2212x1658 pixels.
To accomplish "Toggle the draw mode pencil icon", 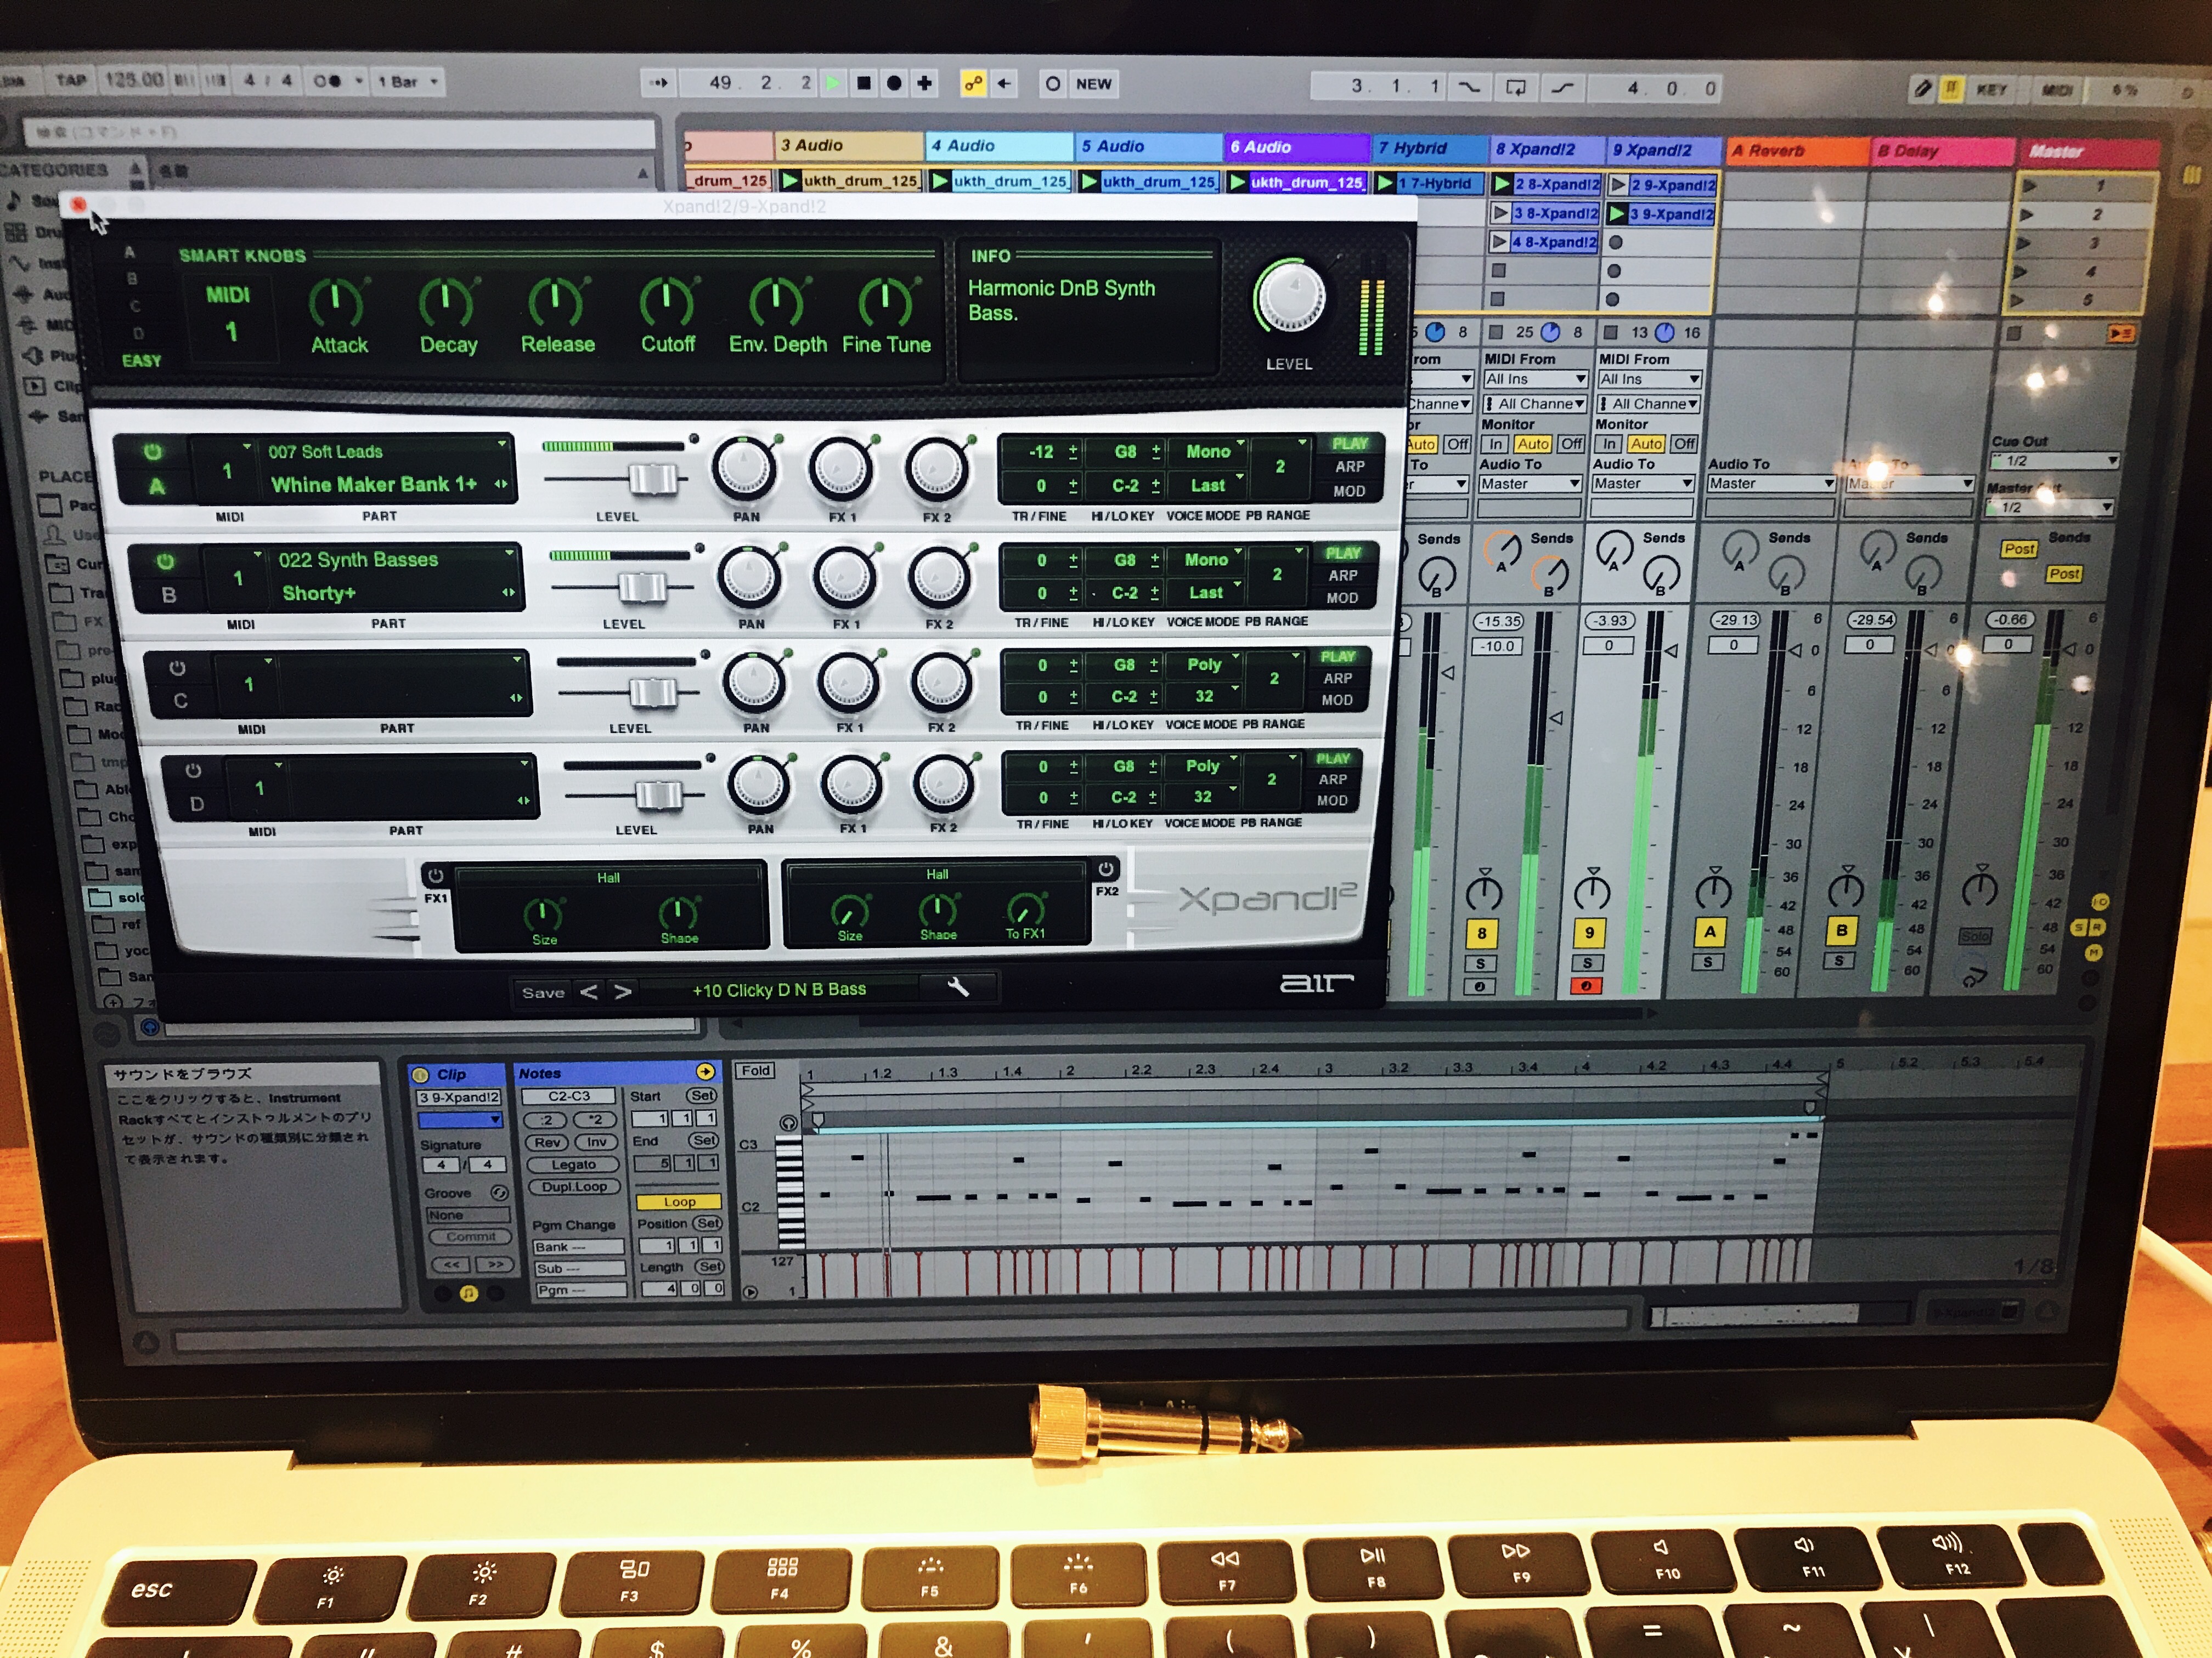I will (1922, 89).
